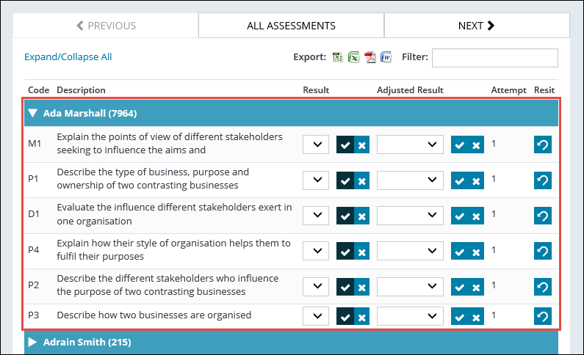Export assessments as CSV file

point(338,57)
